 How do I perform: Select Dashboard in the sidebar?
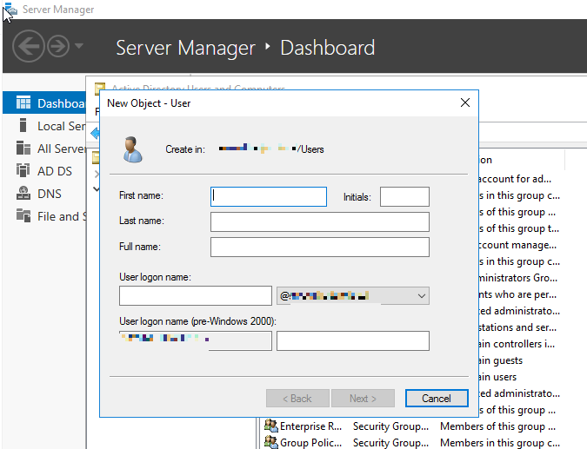click(x=44, y=102)
